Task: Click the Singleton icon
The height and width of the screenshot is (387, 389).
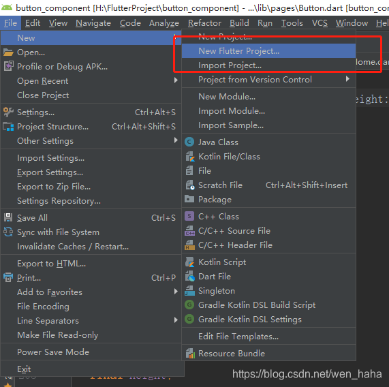Action: pyautogui.click(x=190, y=291)
